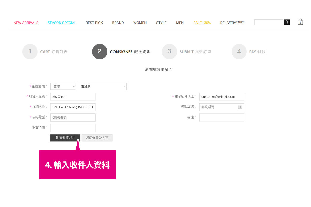
Task: Focus the empty 送貨時間 delivery time field
Action: tap(73, 128)
